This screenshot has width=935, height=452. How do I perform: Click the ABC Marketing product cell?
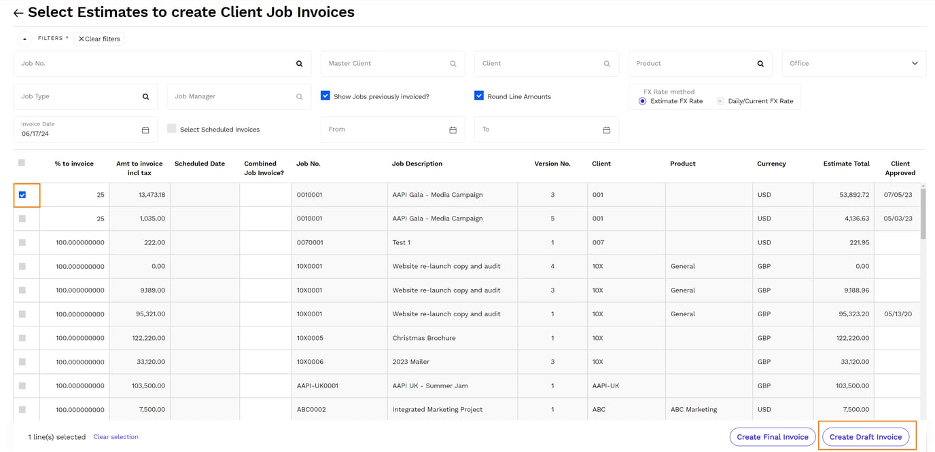709,410
